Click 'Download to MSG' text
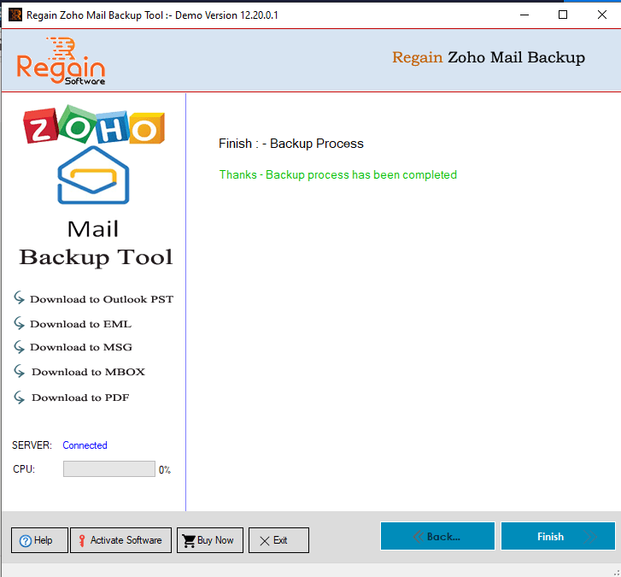The height and width of the screenshot is (577, 621). coord(81,347)
